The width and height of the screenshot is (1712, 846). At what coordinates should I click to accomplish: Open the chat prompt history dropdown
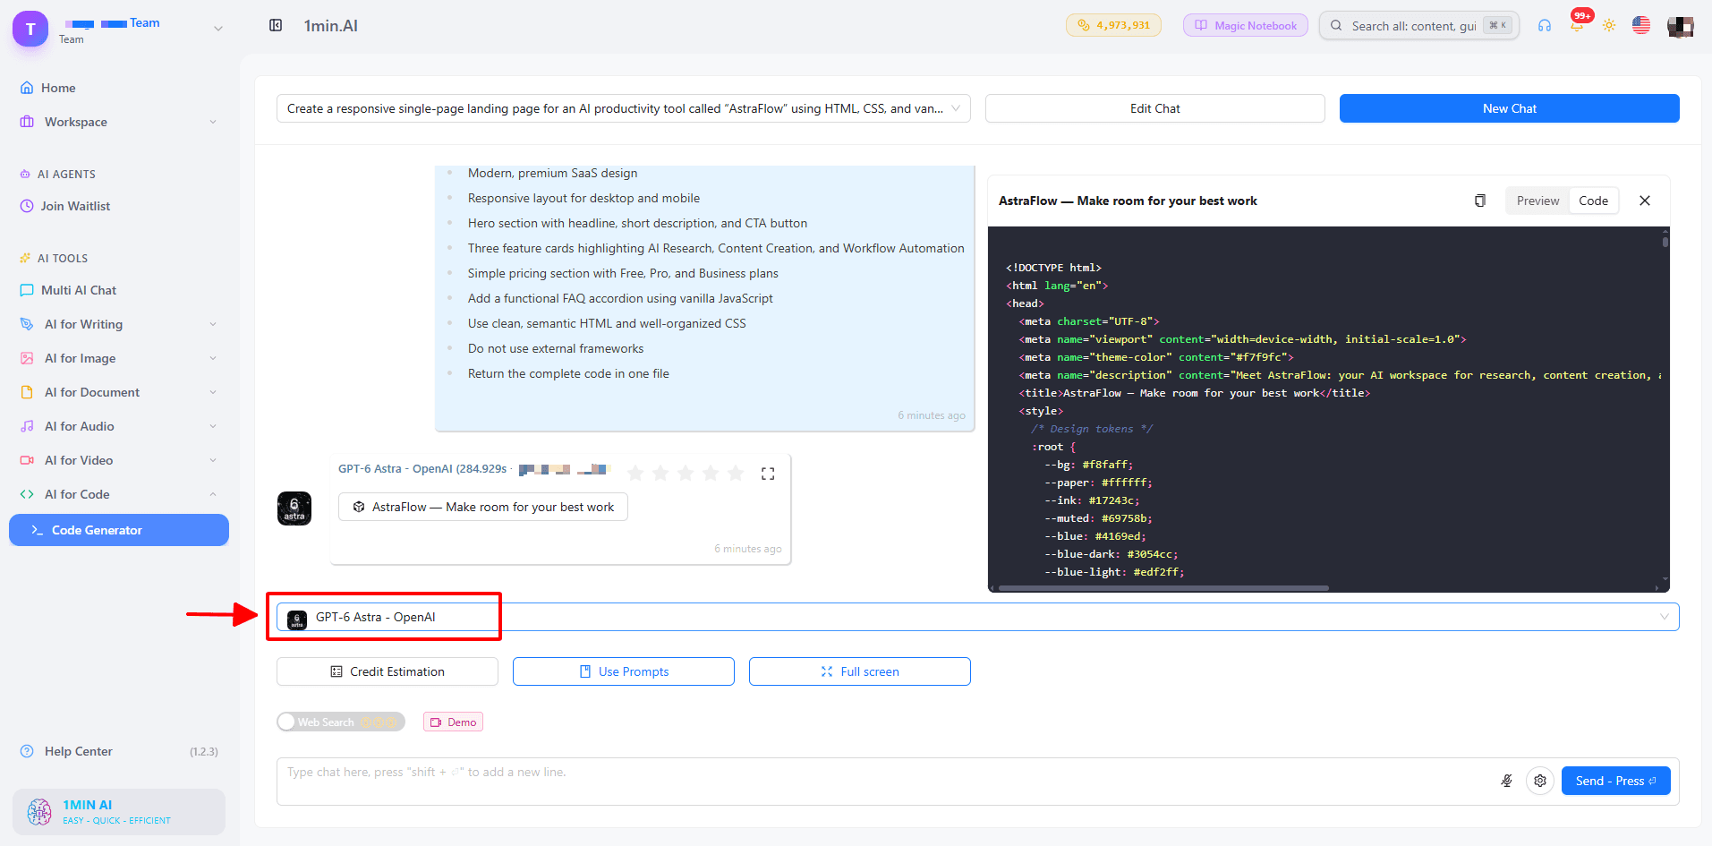click(623, 108)
